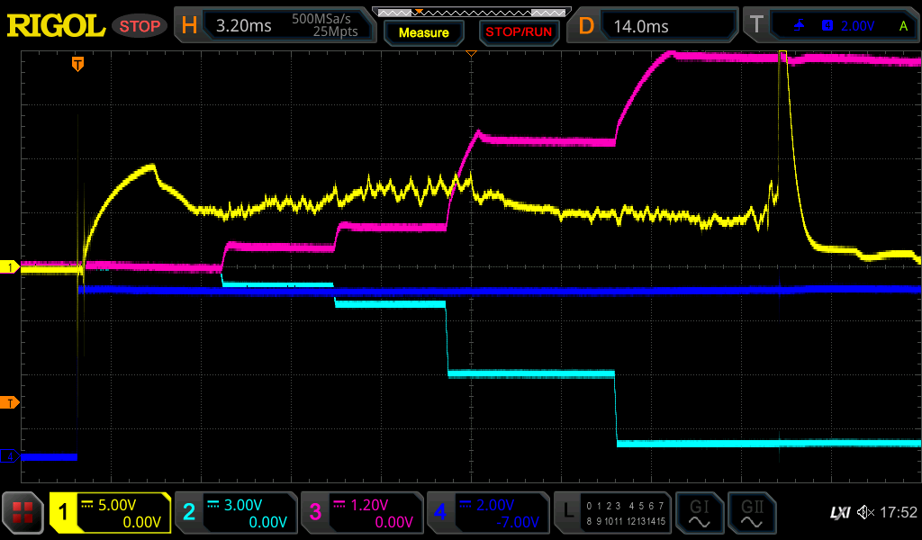Click channel 4 blue ground marker
This screenshot has height=540, width=922.
(x=10, y=456)
